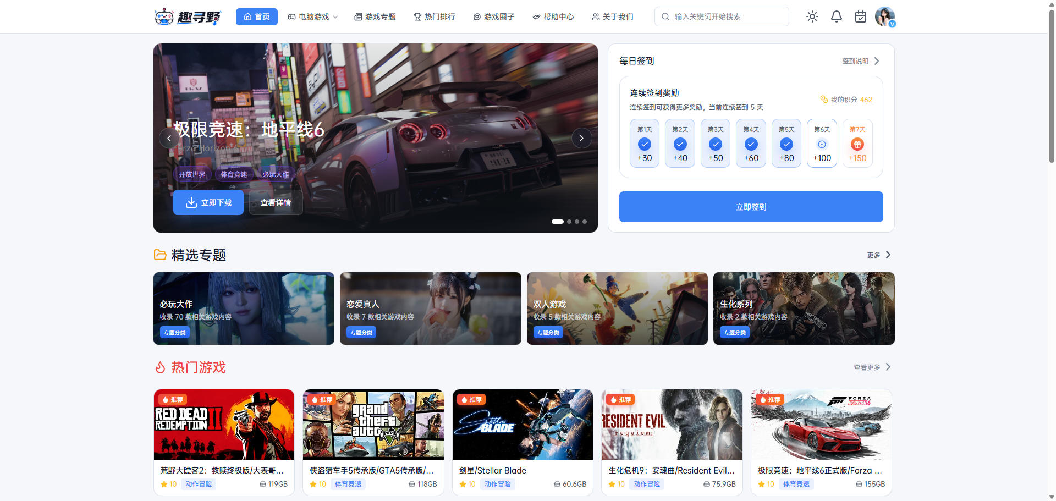Open 游戏圈子 menu item
The image size is (1056, 501).
[x=494, y=16]
